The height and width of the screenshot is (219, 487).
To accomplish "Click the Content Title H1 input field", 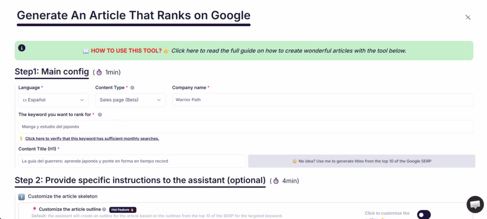I will (132, 161).
